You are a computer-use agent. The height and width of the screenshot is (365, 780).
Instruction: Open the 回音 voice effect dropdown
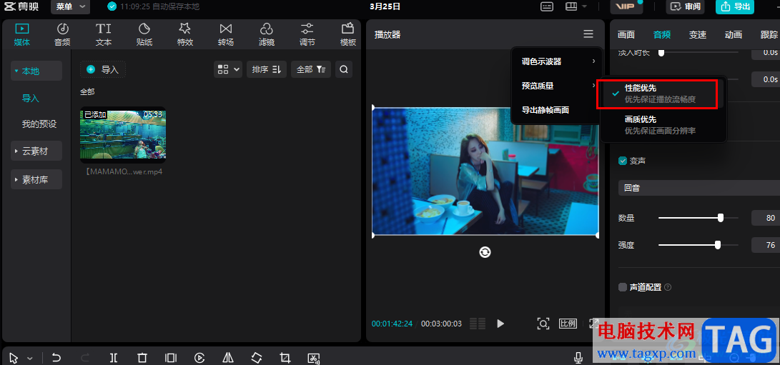(698, 189)
